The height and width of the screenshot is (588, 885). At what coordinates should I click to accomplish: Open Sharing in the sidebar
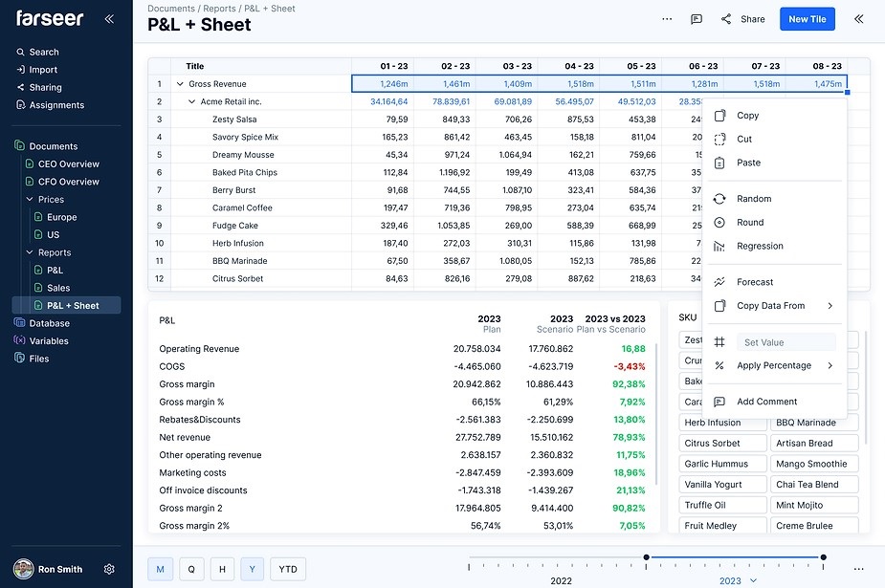tap(39, 87)
